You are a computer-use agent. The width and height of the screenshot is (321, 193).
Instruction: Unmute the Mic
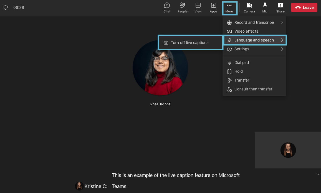pos(265,7)
